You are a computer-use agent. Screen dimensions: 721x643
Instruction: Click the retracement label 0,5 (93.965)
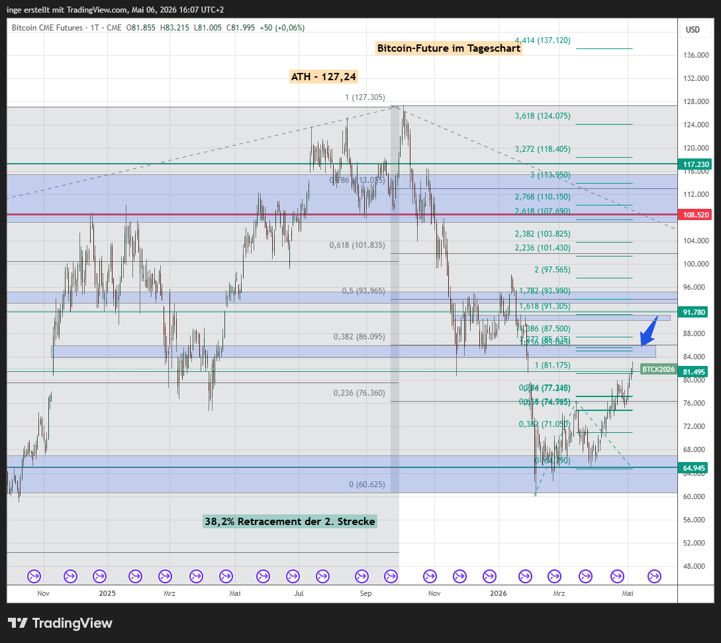[x=363, y=291]
